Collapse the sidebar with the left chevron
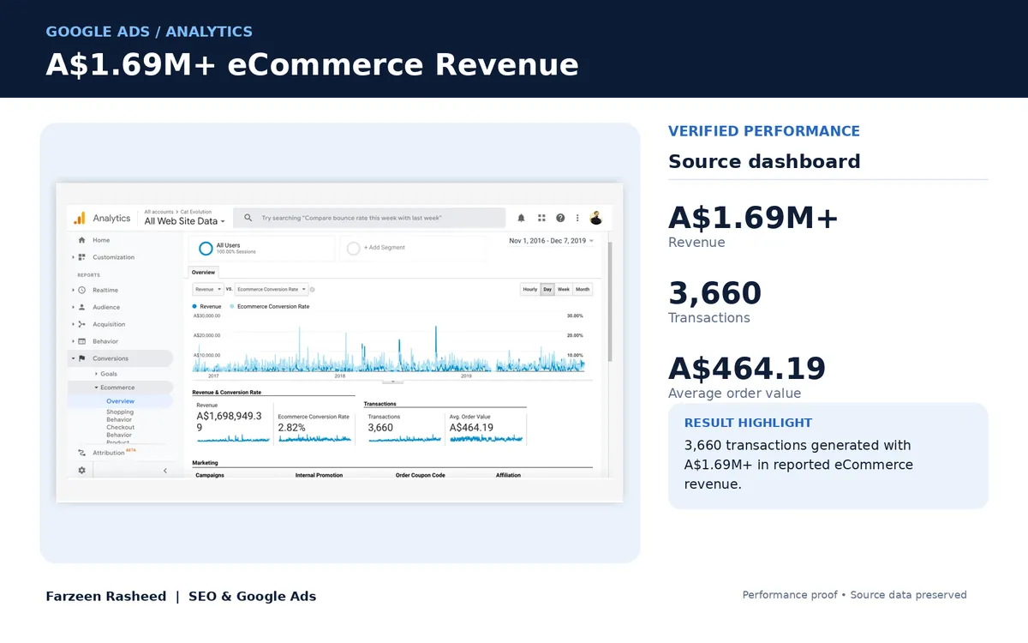Image resolution: width=1028 pixels, height=643 pixels. pyautogui.click(x=165, y=470)
